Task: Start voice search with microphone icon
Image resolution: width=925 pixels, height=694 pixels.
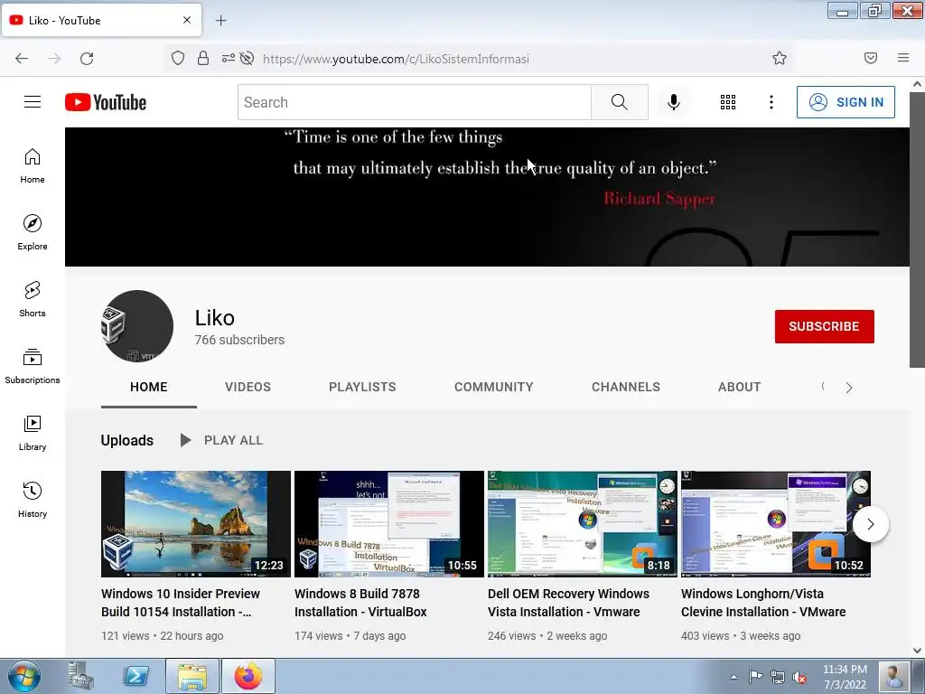Action: [x=674, y=102]
